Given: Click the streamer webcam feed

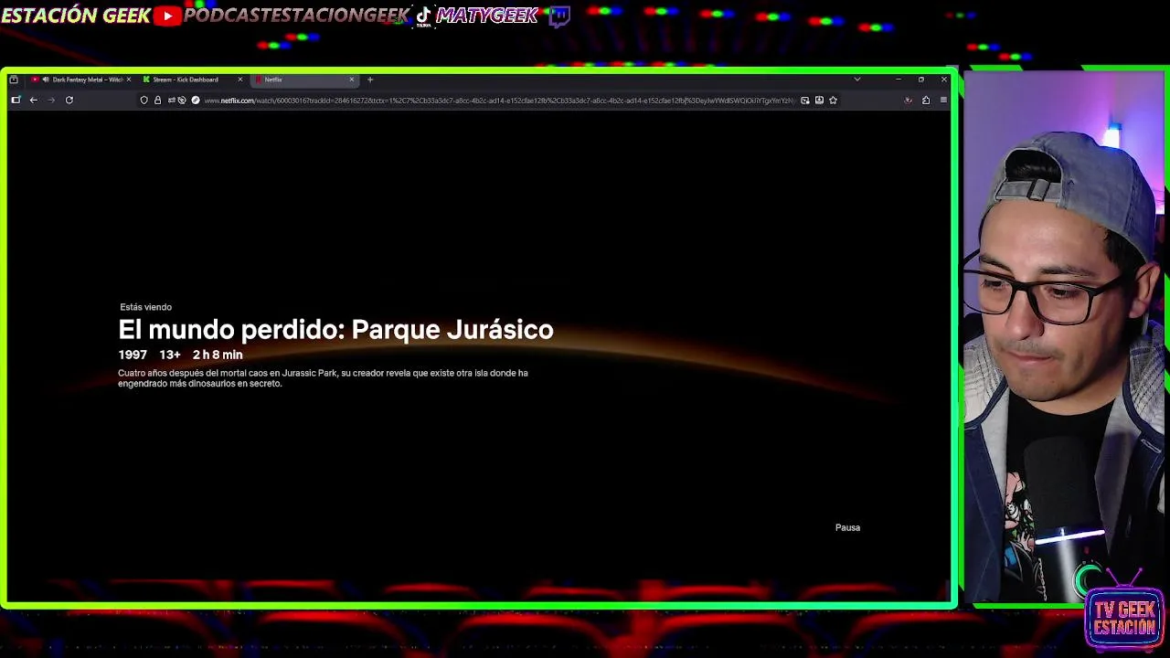Looking at the screenshot, I should coord(1066,336).
